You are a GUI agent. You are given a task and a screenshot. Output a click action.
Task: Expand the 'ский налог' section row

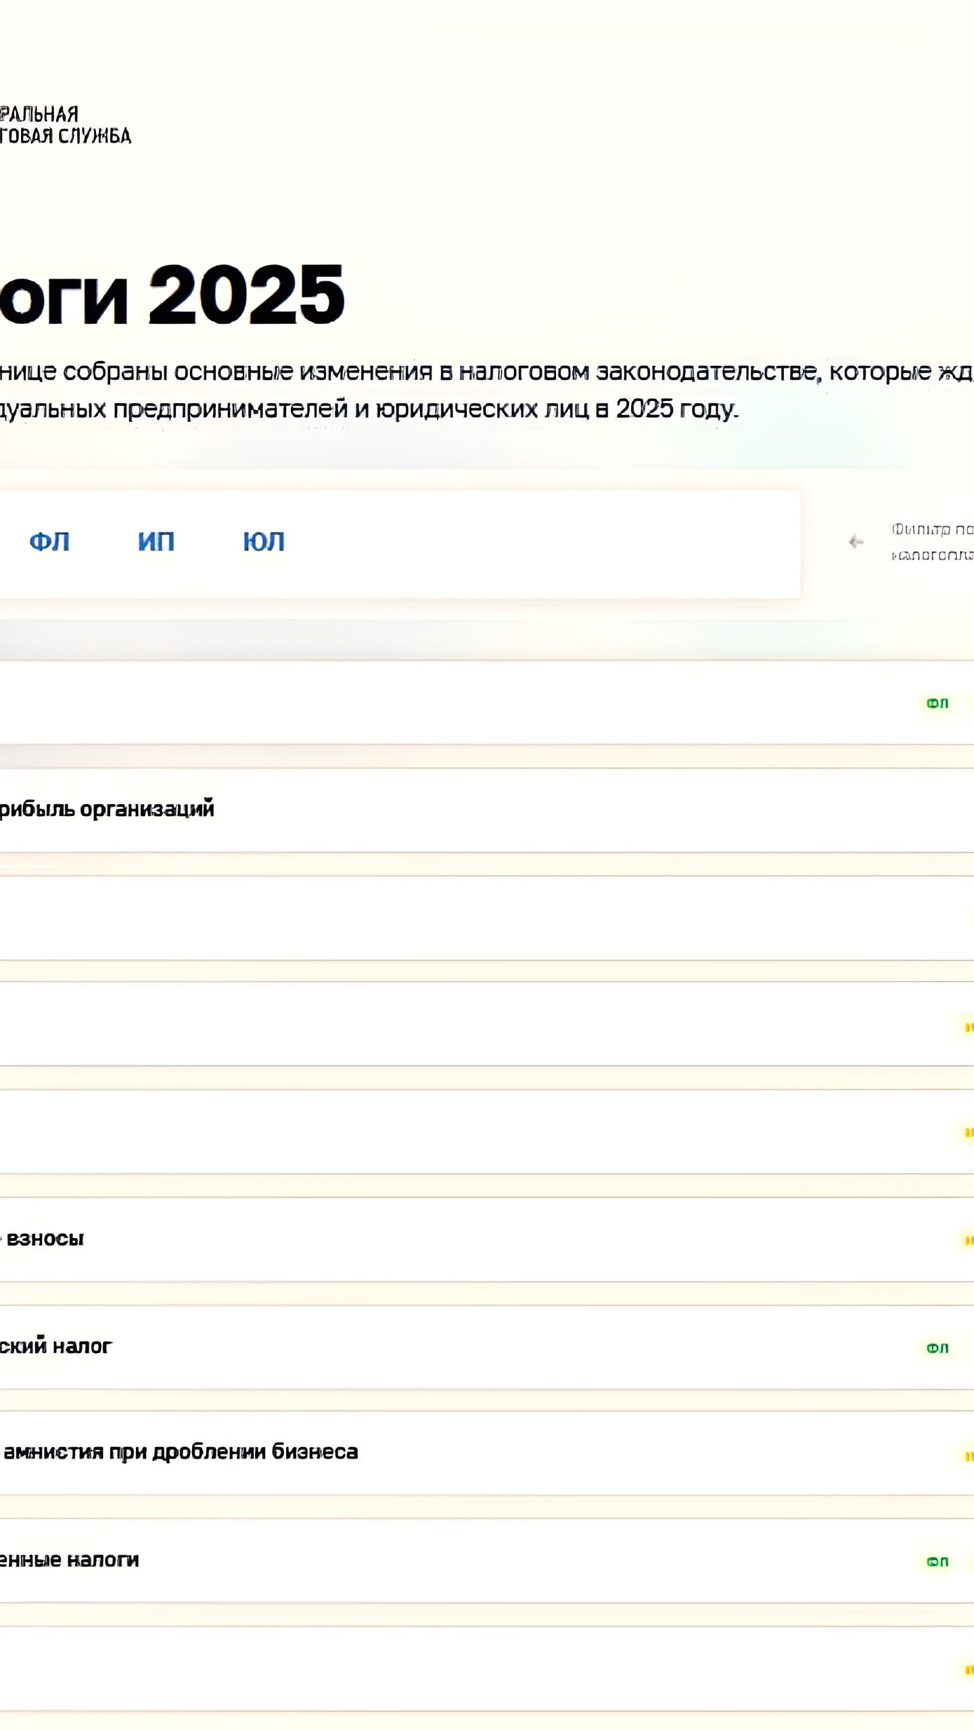487,1347
